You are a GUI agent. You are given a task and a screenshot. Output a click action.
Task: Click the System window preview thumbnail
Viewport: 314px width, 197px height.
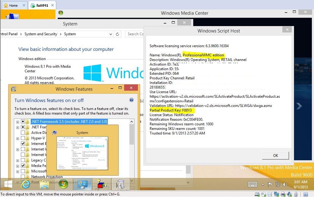pos(82,153)
